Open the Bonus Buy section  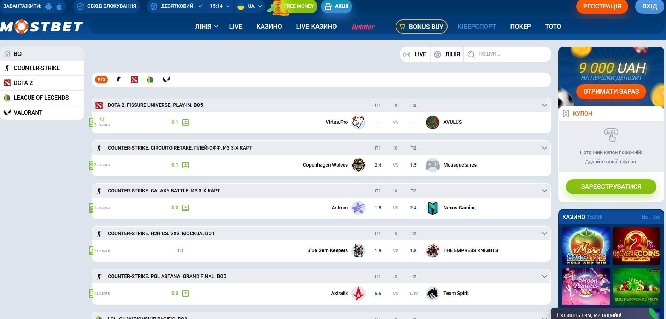coord(421,27)
